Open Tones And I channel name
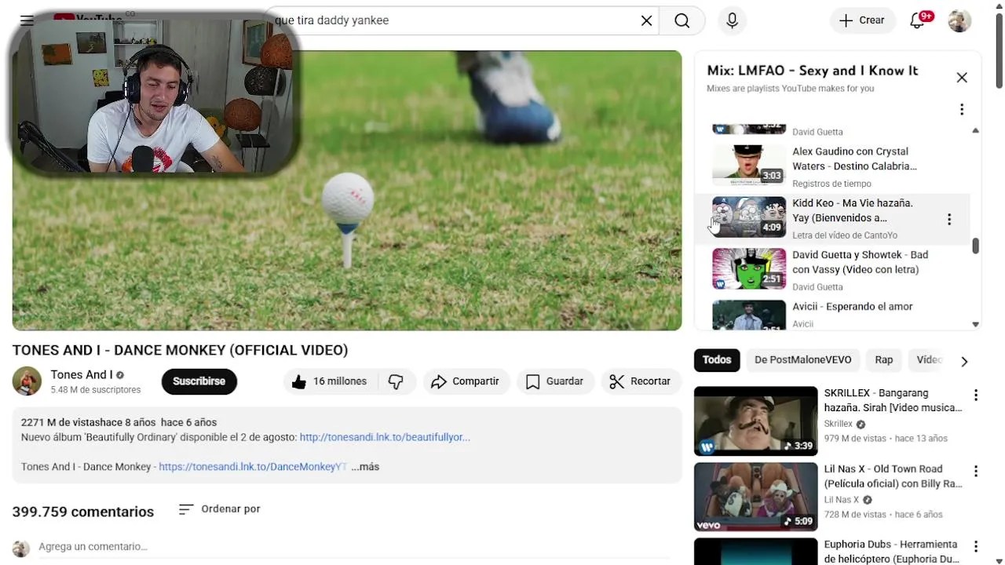 pyautogui.click(x=82, y=375)
